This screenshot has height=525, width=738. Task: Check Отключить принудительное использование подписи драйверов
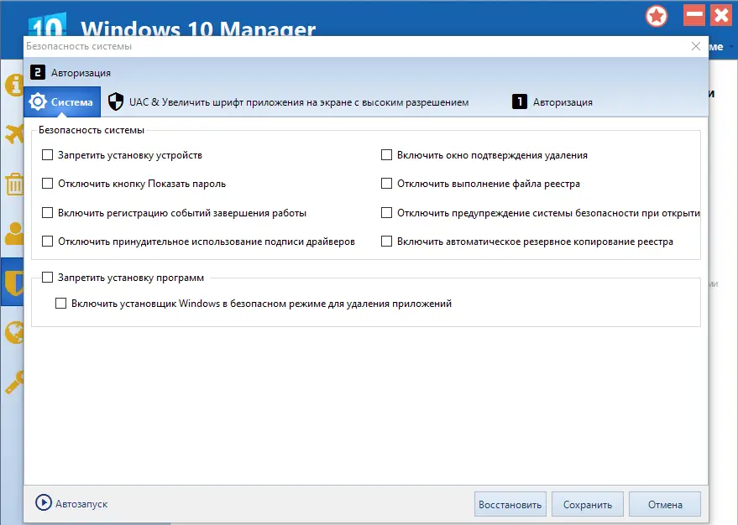[48, 242]
